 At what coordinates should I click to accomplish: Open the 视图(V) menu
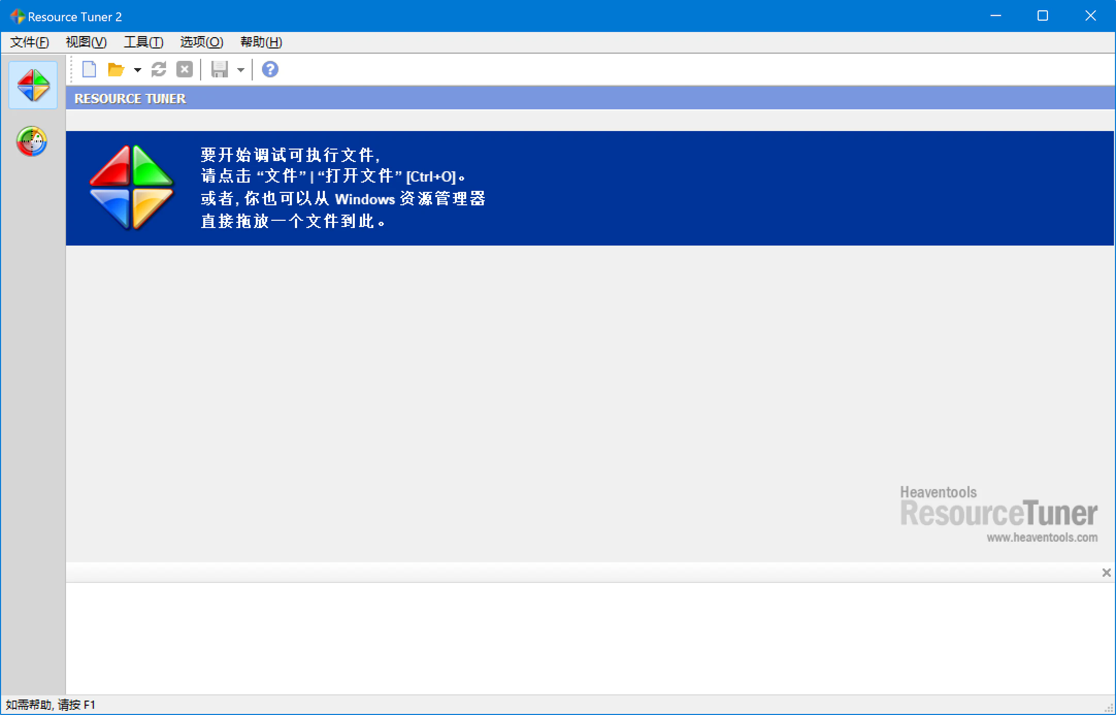click(x=86, y=42)
